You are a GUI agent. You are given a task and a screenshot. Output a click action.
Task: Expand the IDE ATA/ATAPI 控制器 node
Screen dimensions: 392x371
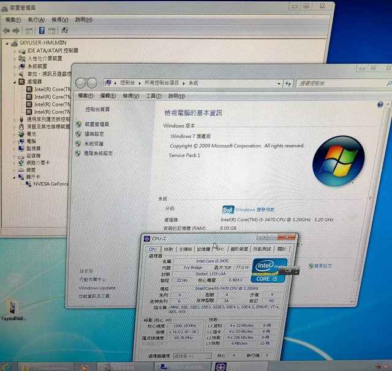point(14,51)
